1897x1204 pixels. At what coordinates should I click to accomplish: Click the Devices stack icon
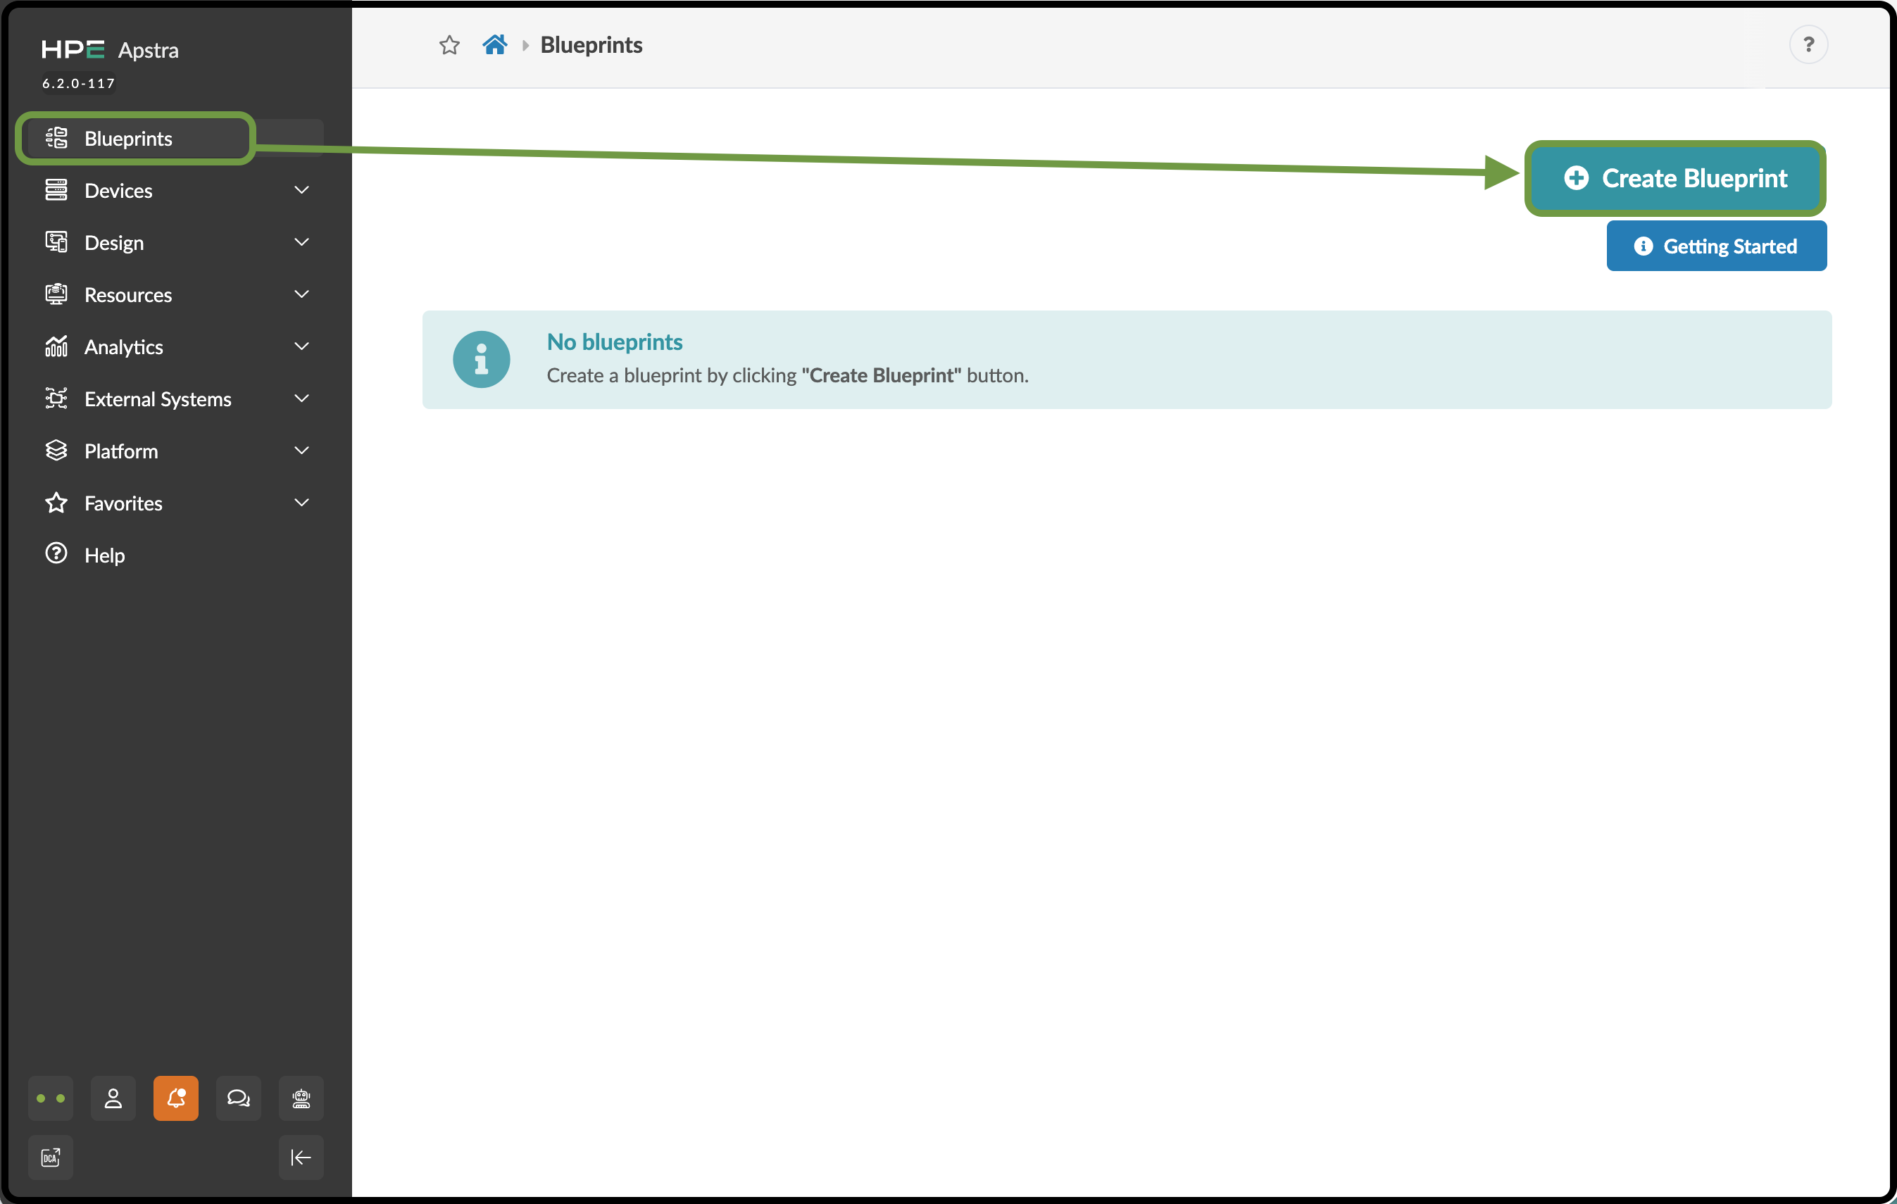coord(56,190)
